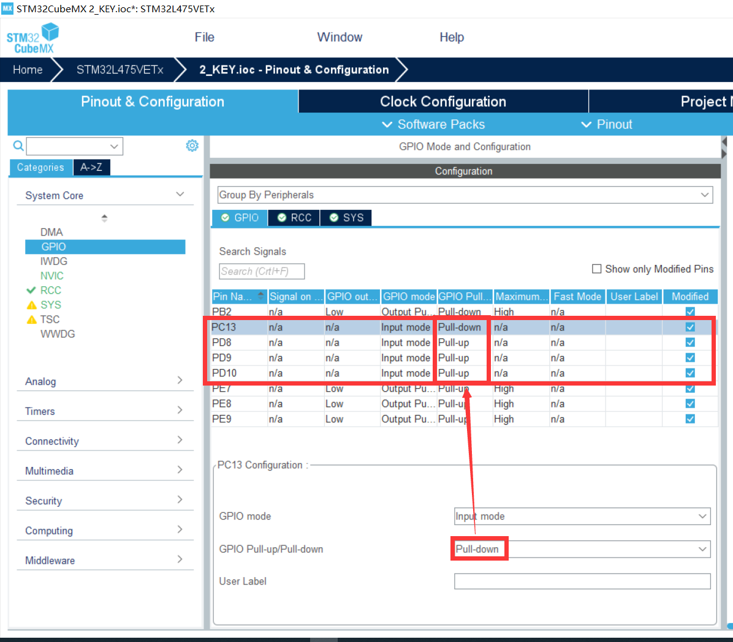Expand the Computing category
This screenshot has height=642, width=733.
pos(105,531)
